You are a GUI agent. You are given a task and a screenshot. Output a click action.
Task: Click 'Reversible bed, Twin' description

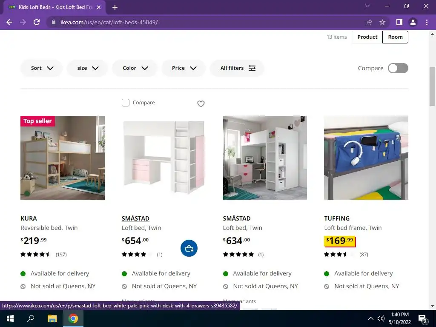[x=49, y=228]
